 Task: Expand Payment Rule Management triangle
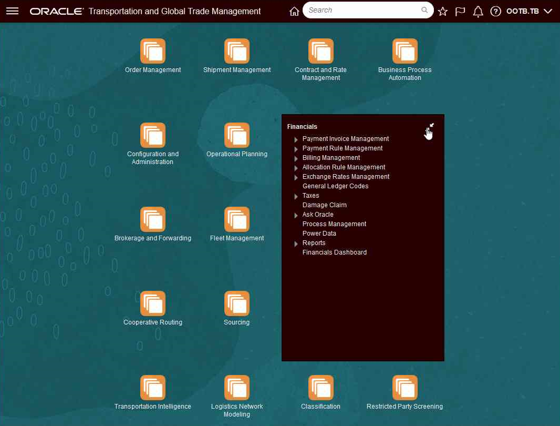(296, 149)
